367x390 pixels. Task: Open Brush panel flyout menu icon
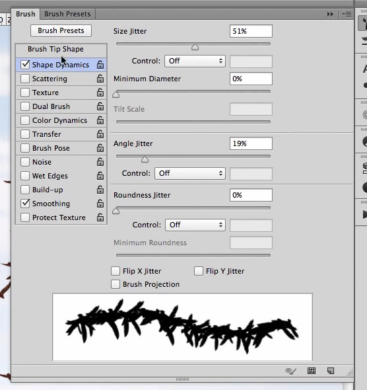coord(347,14)
